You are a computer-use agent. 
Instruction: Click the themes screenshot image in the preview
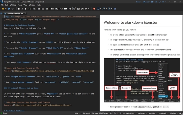click(142, 80)
